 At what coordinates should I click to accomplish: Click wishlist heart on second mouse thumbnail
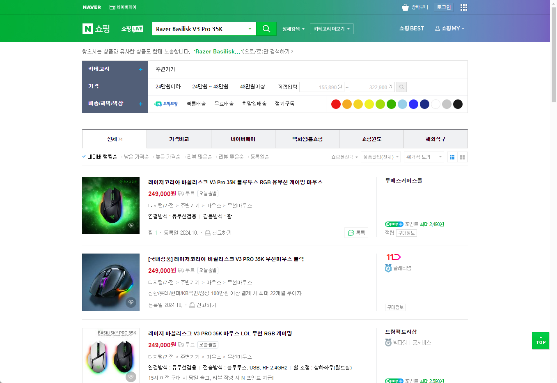pyautogui.click(x=131, y=302)
